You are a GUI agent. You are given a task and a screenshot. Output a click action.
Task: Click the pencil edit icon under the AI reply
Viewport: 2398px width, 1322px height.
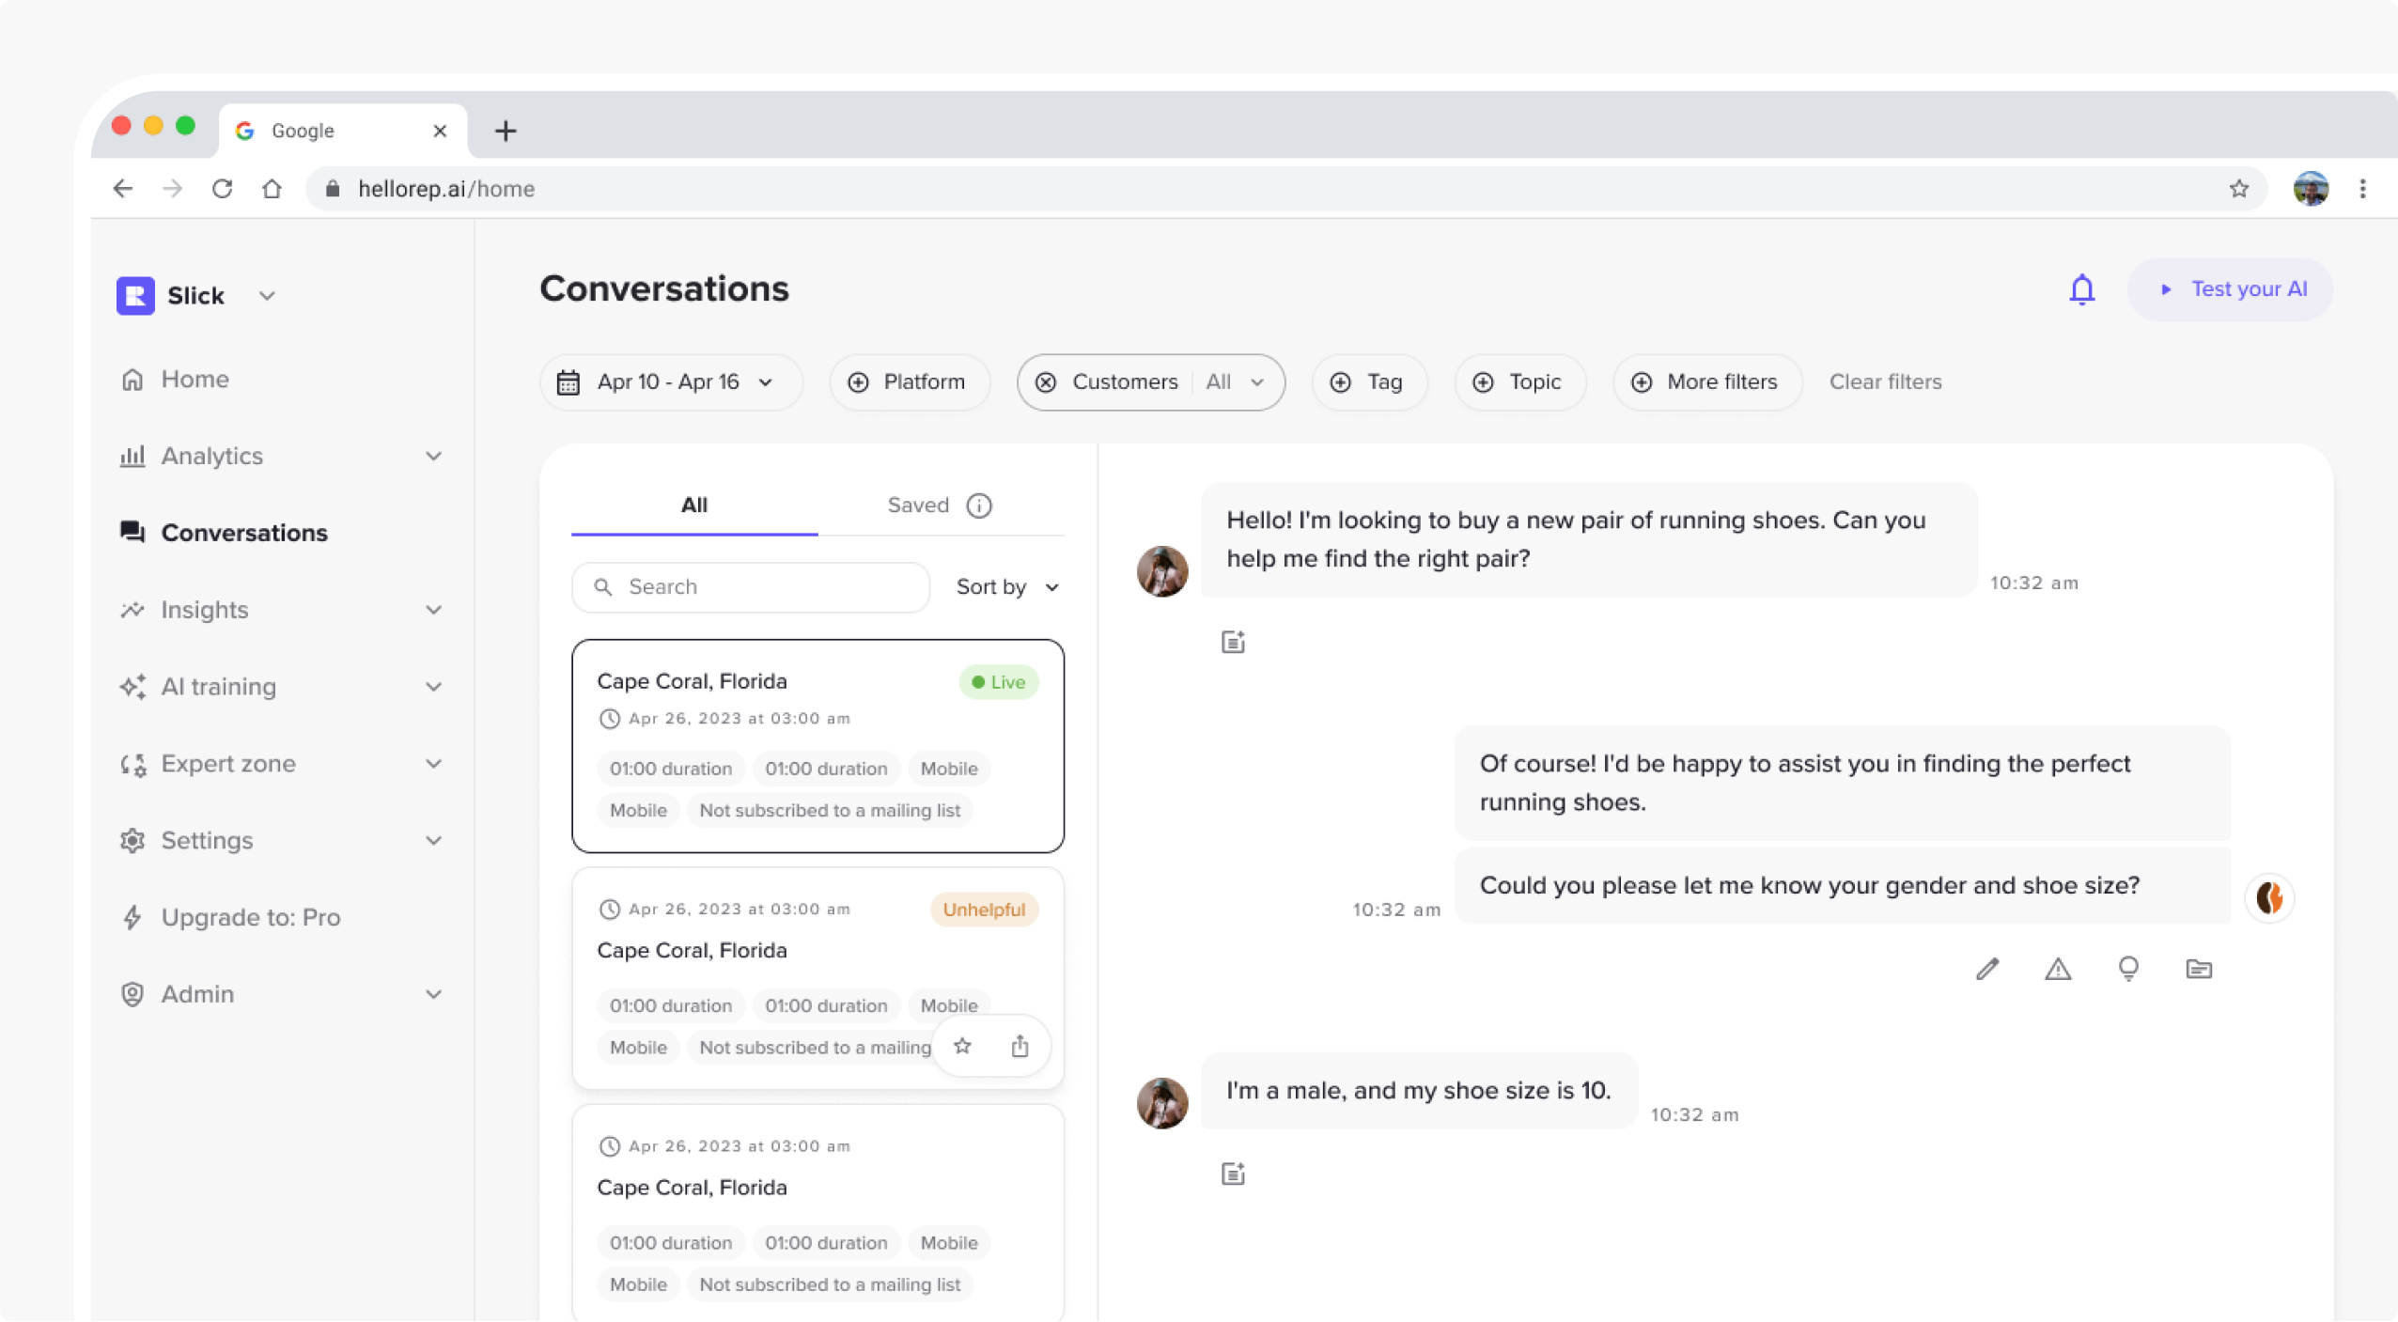pyautogui.click(x=1986, y=969)
